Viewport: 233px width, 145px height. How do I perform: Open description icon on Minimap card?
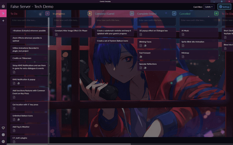183,57
